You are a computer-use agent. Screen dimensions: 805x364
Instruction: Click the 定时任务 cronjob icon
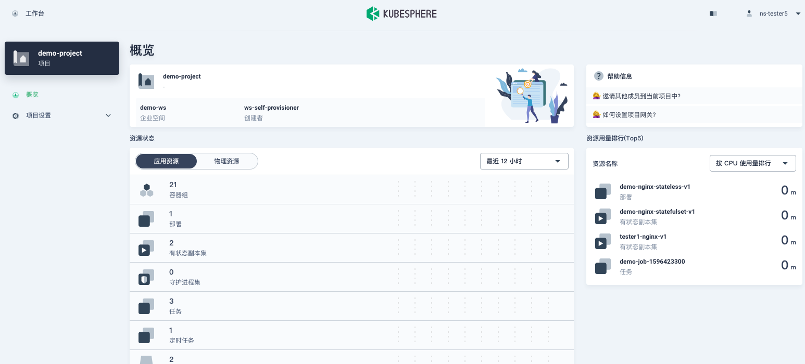coord(146,335)
